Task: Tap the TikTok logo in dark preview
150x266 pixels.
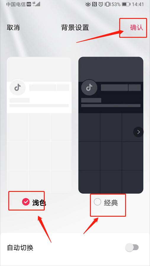Action: point(89,88)
